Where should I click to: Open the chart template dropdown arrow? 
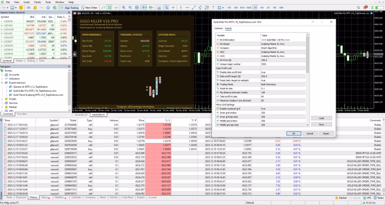coord(15,8)
